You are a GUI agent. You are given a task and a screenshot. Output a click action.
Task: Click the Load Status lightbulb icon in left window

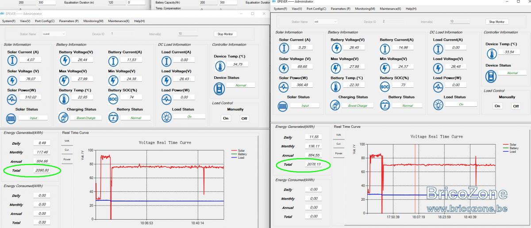click(x=166, y=117)
